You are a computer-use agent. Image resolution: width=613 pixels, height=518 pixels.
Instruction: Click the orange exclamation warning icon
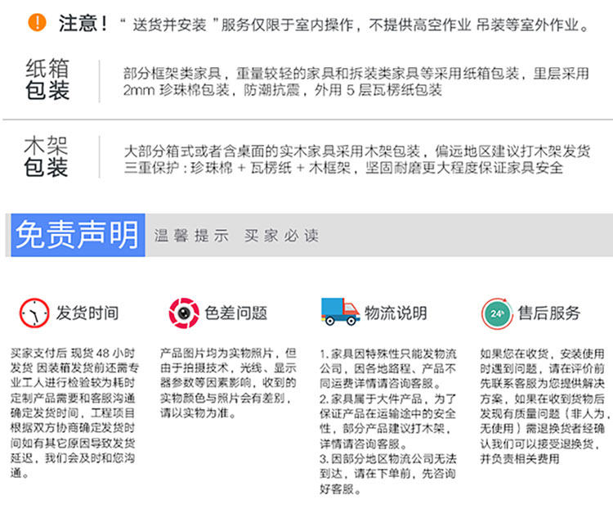(36, 23)
